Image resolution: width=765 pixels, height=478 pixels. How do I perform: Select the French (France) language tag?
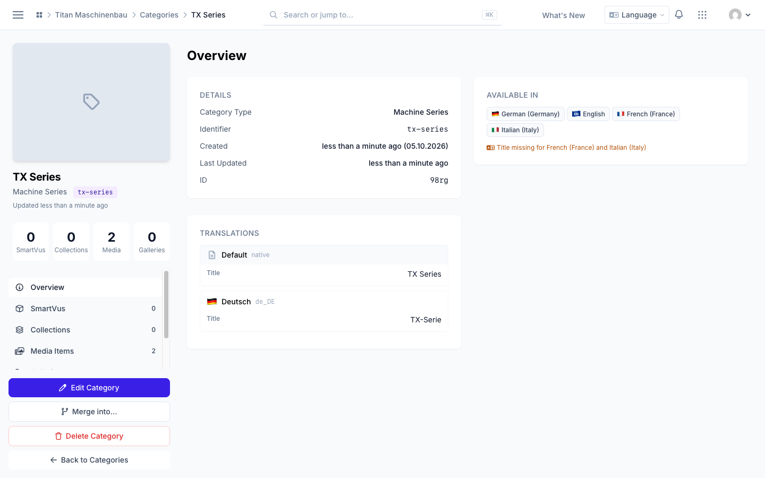click(646, 114)
